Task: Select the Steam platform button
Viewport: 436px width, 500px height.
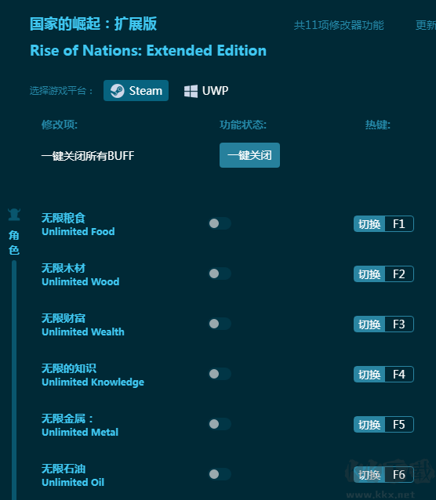Action: (136, 91)
